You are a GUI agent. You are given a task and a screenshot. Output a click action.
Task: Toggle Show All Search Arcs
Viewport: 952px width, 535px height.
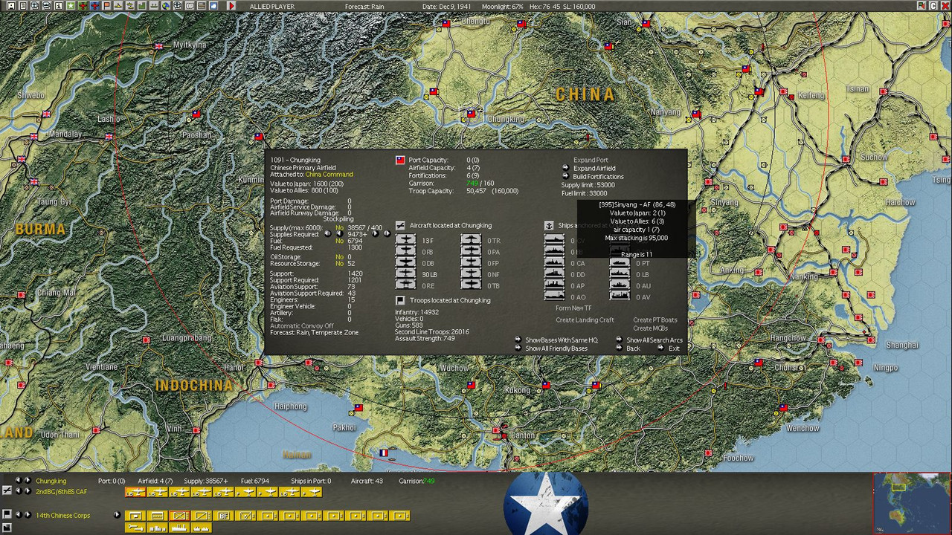coord(654,340)
